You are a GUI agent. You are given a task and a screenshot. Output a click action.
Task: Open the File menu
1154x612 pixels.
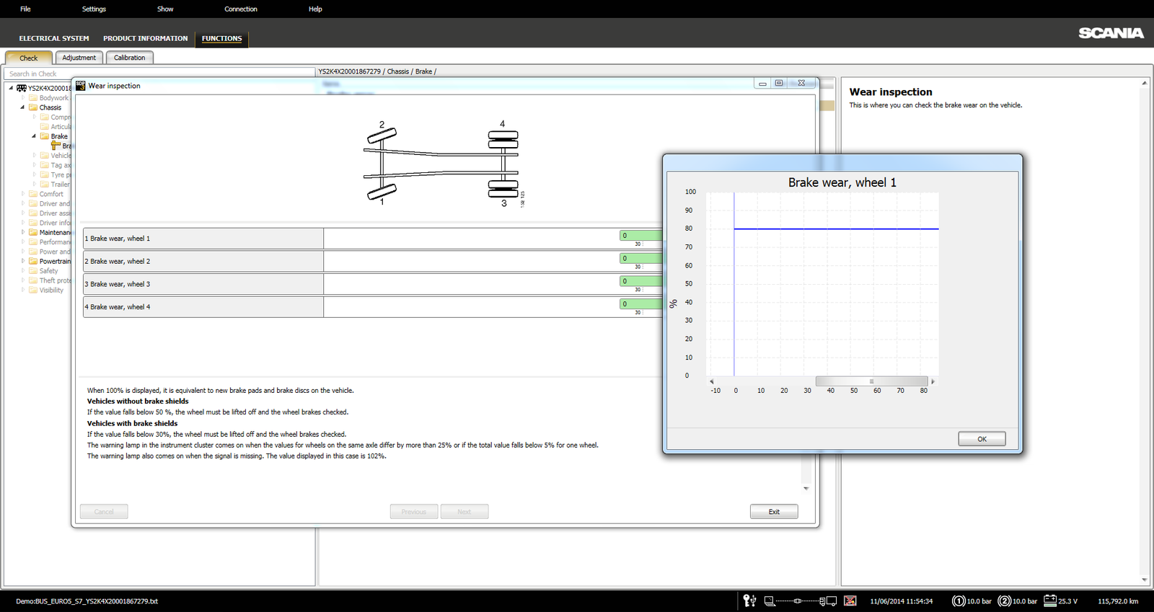point(25,9)
